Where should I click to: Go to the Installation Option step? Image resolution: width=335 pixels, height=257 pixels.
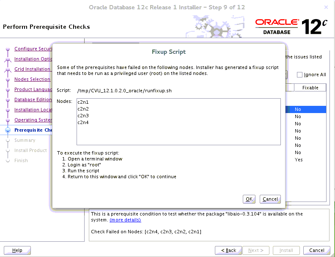pyautogui.click(x=33, y=59)
